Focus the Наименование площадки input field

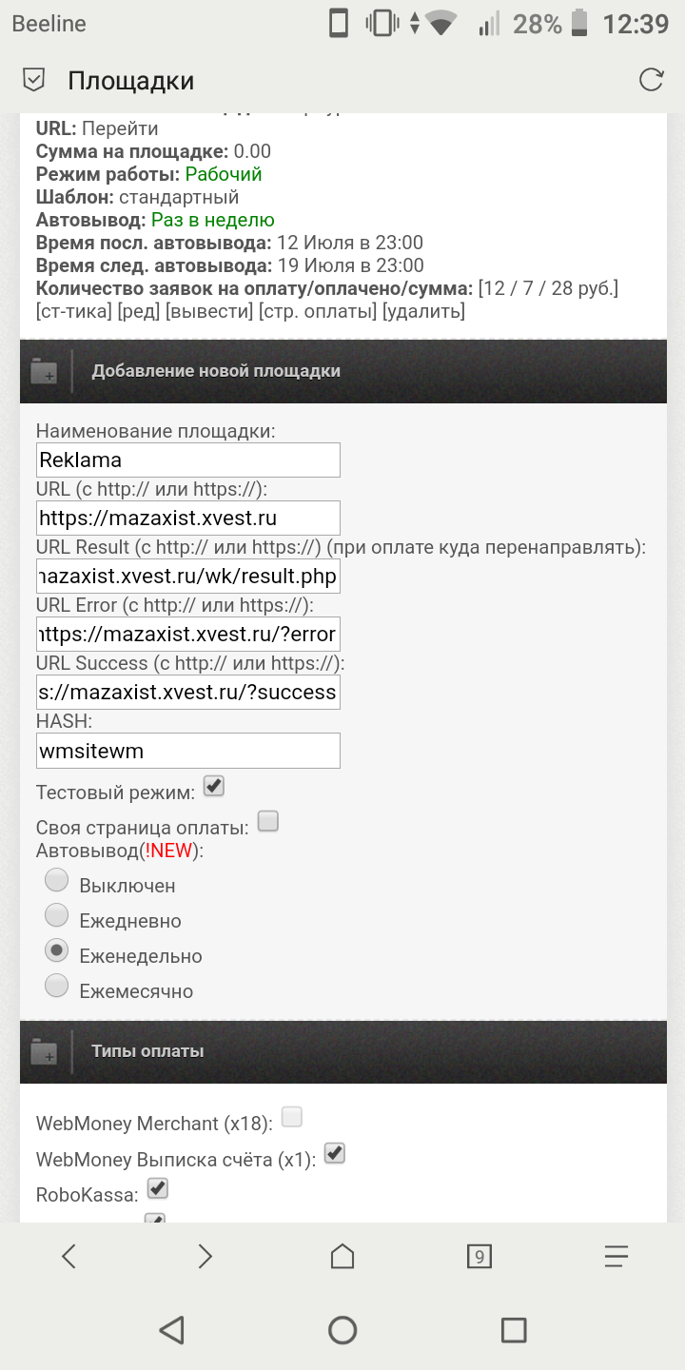[187, 460]
